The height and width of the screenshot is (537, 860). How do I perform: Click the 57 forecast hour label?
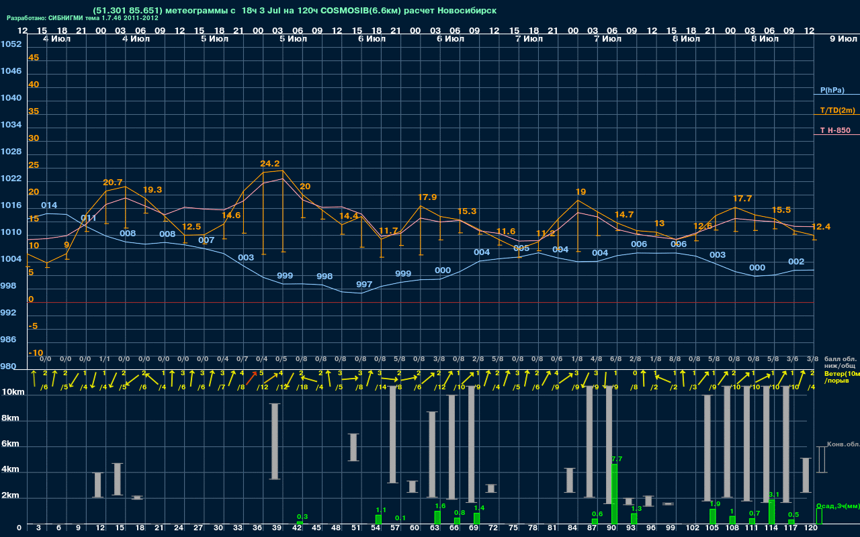395,528
